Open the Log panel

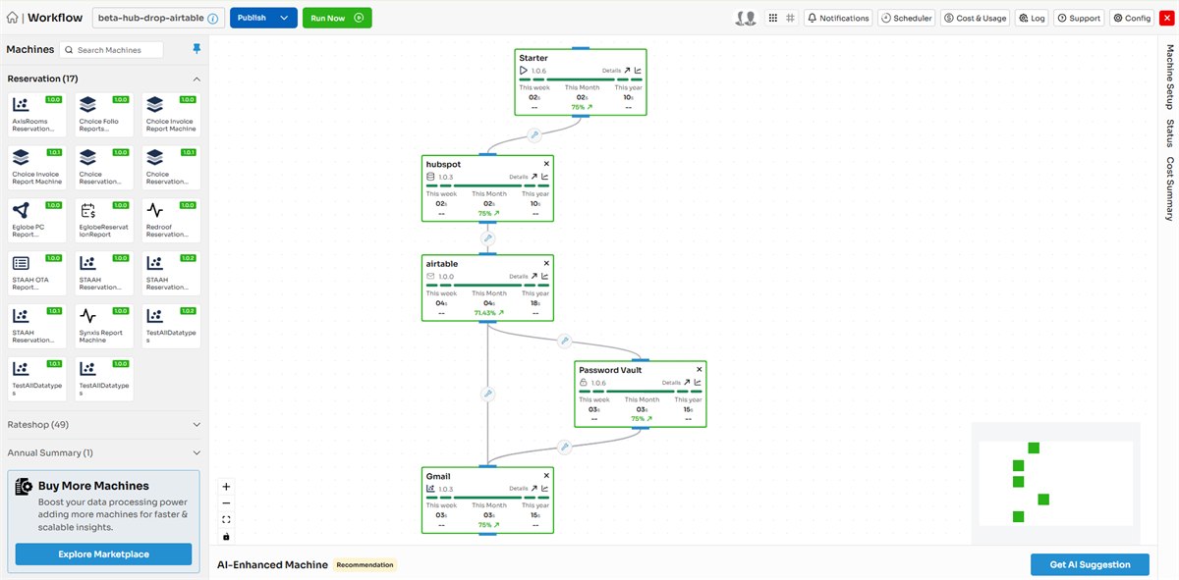tap(1033, 18)
